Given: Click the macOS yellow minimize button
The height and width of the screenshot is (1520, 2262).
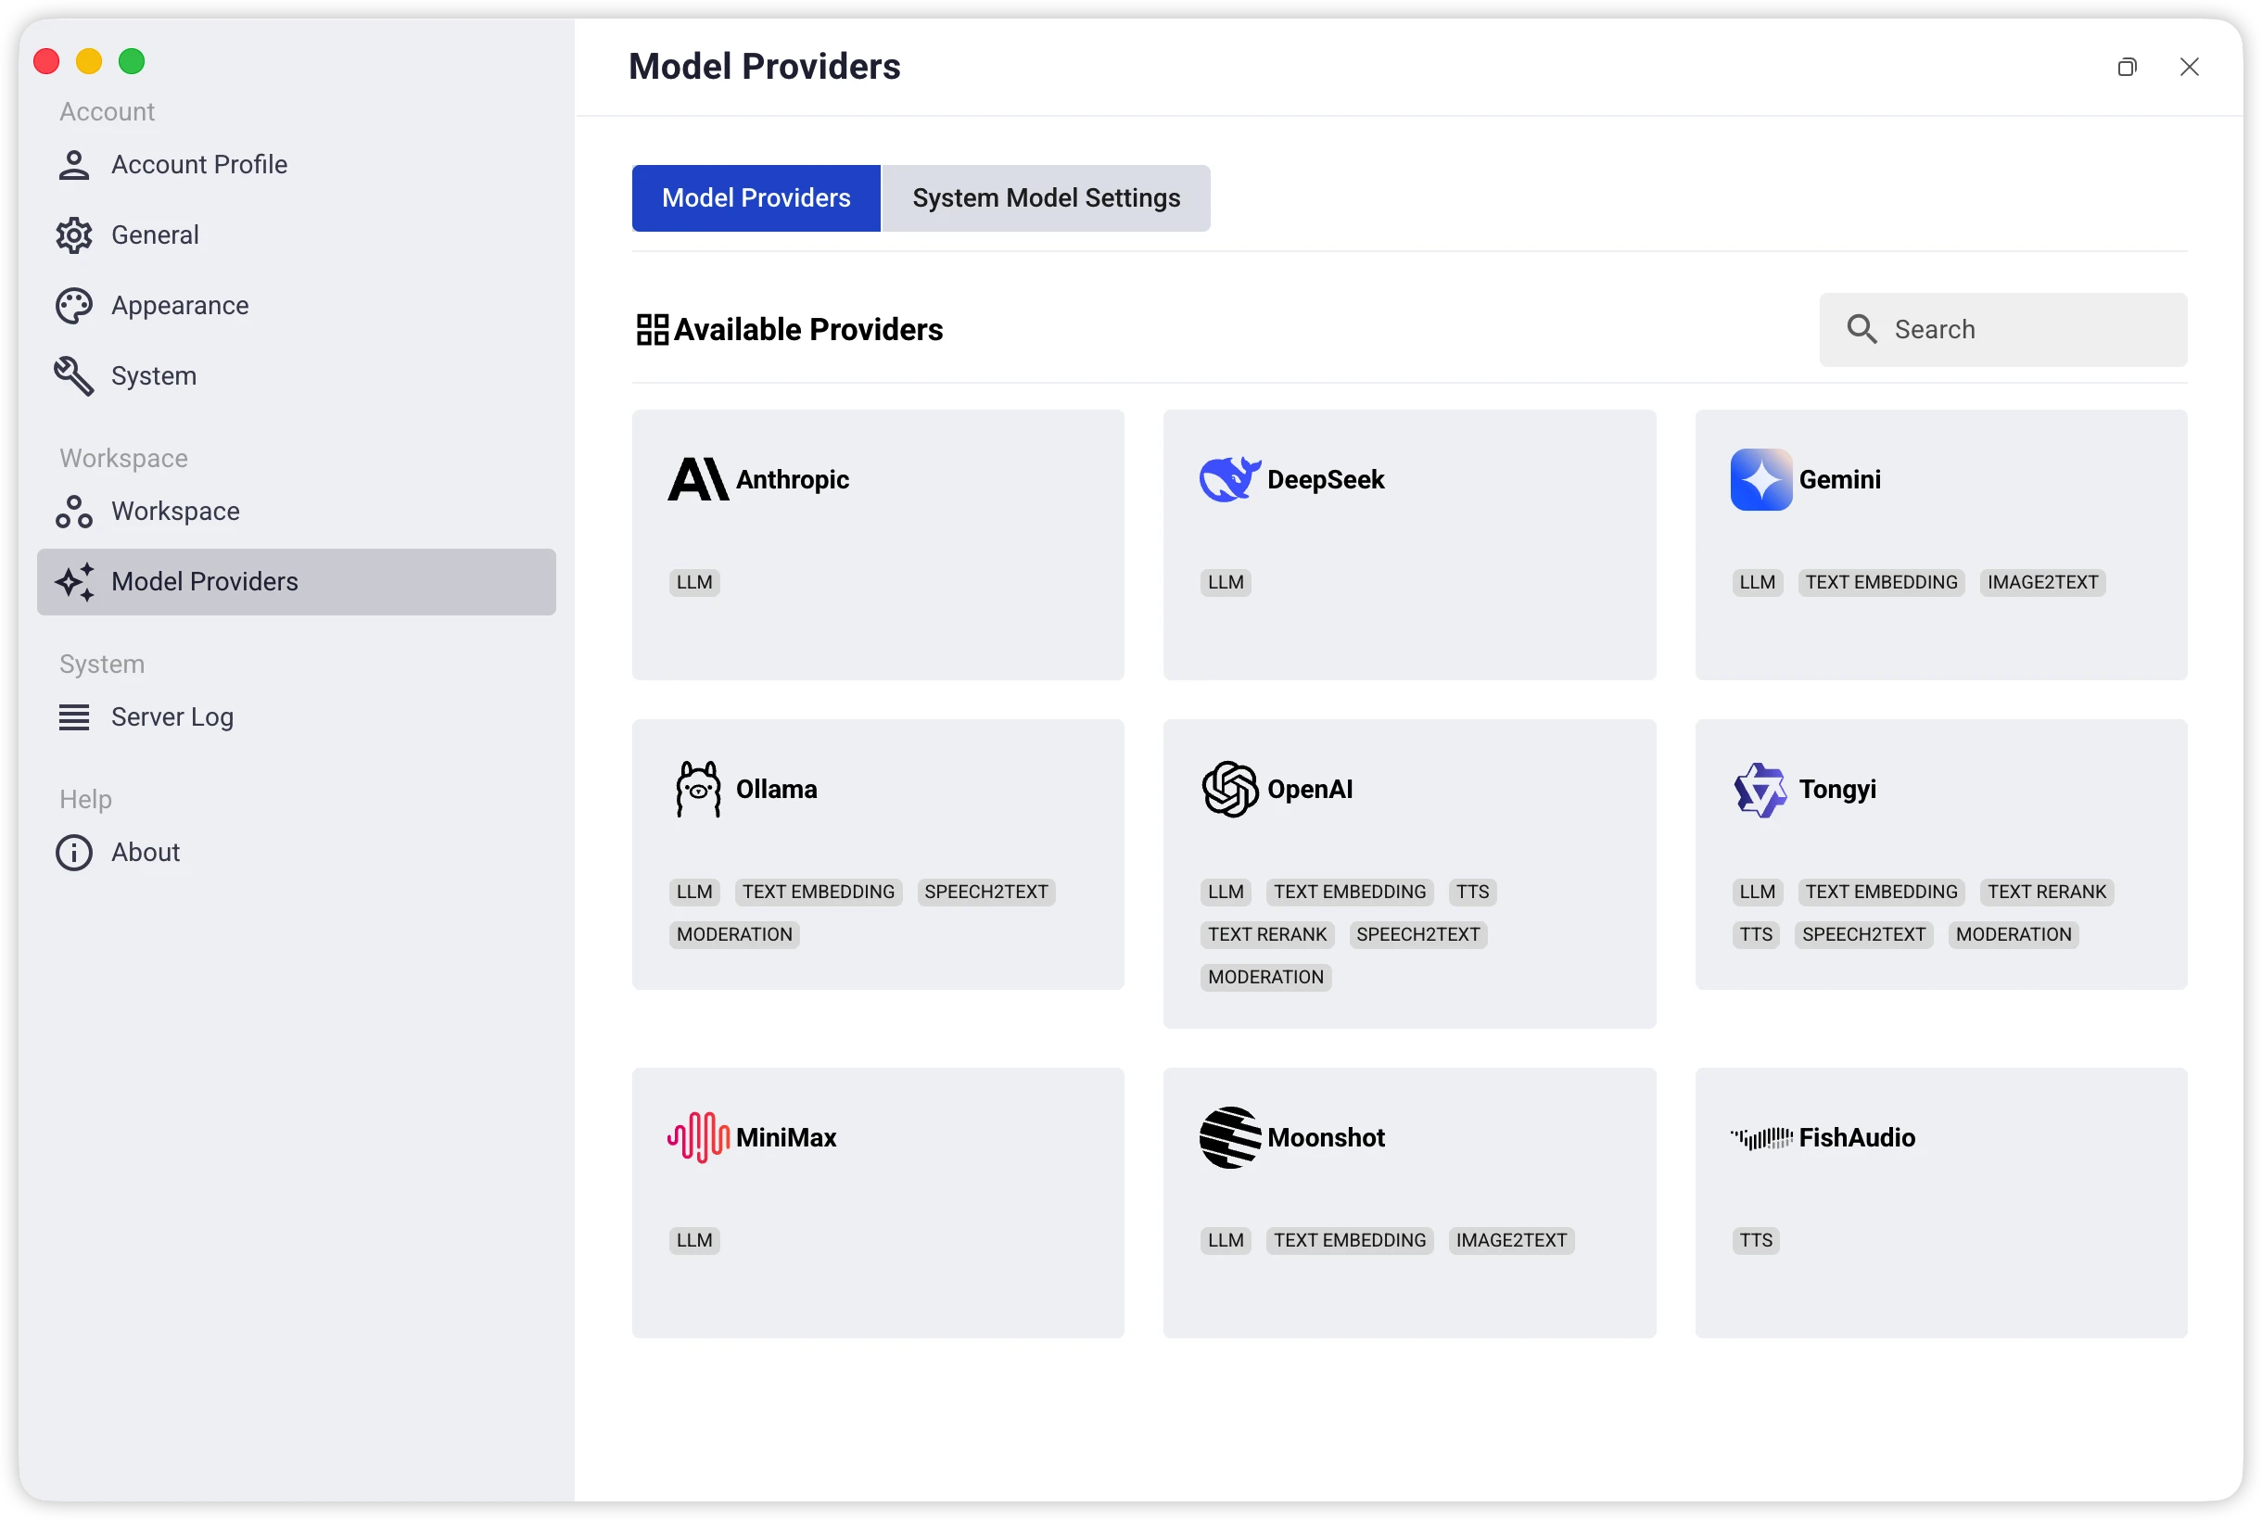Looking at the screenshot, I should pyautogui.click(x=89, y=62).
